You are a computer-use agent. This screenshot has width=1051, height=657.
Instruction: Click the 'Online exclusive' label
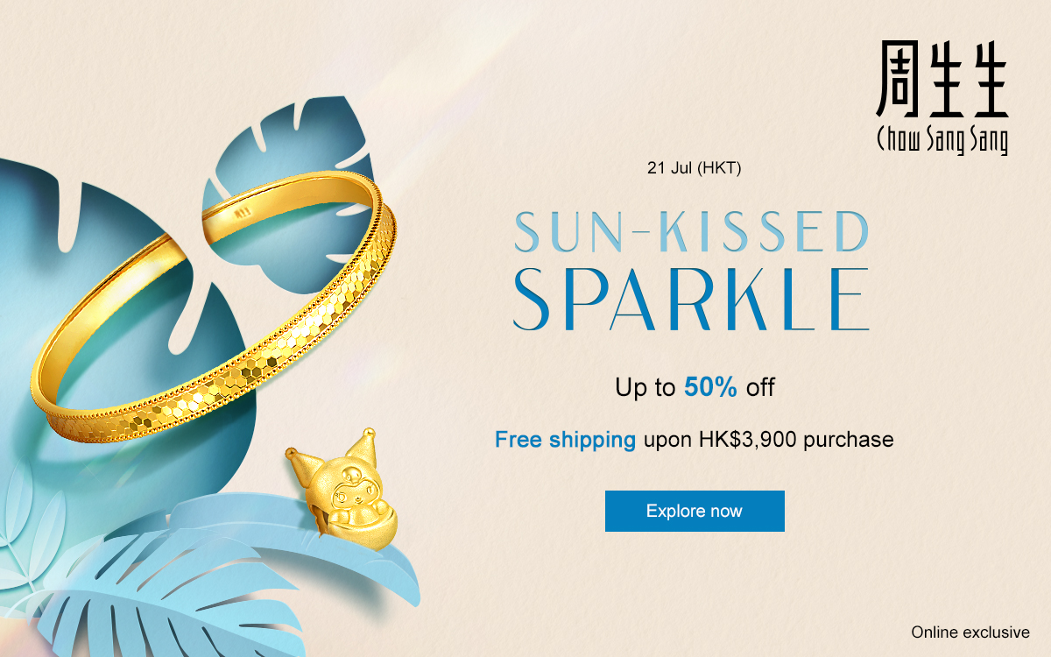click(x=970, y=632)
